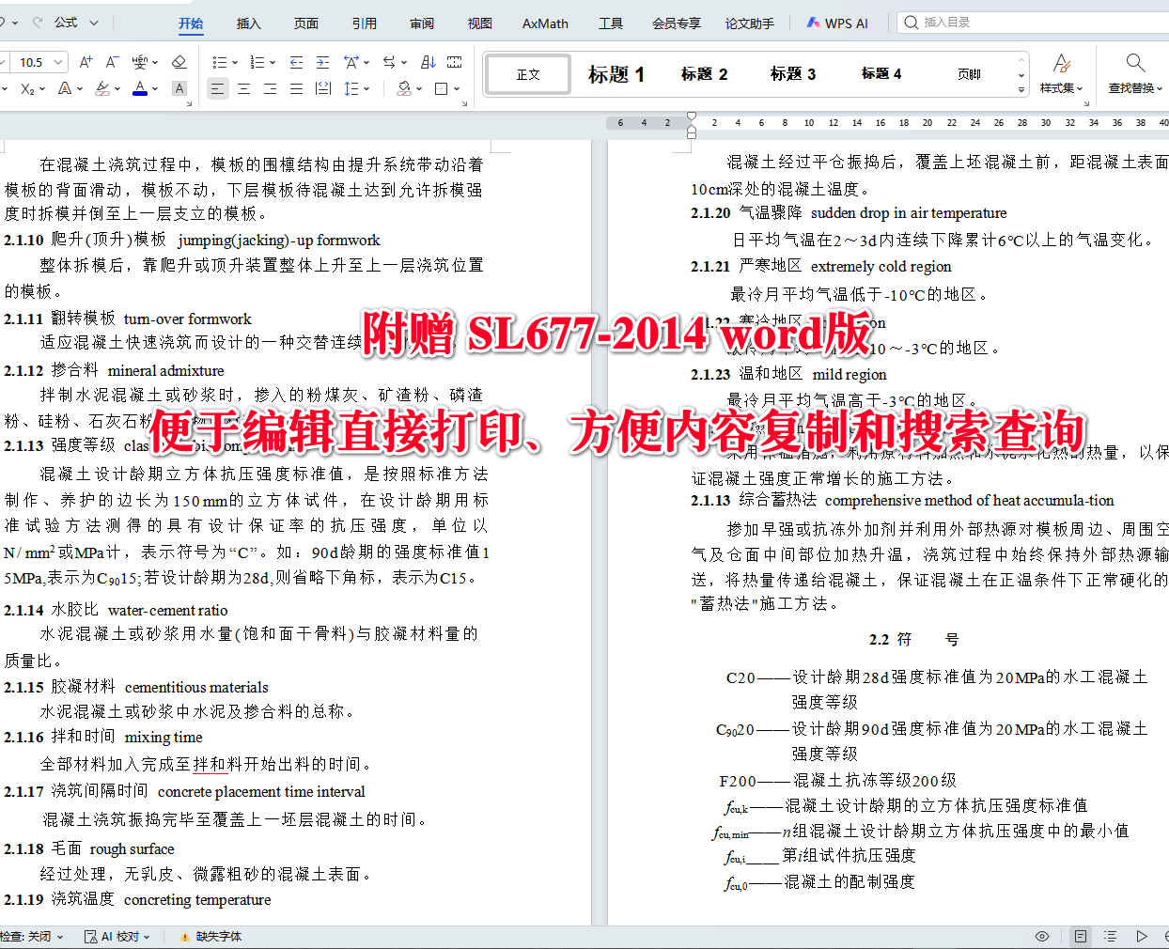Viewport: 1169px width, 949px height.
Task: Click the redo arrow icon
Action: click(x=39, y=22)
